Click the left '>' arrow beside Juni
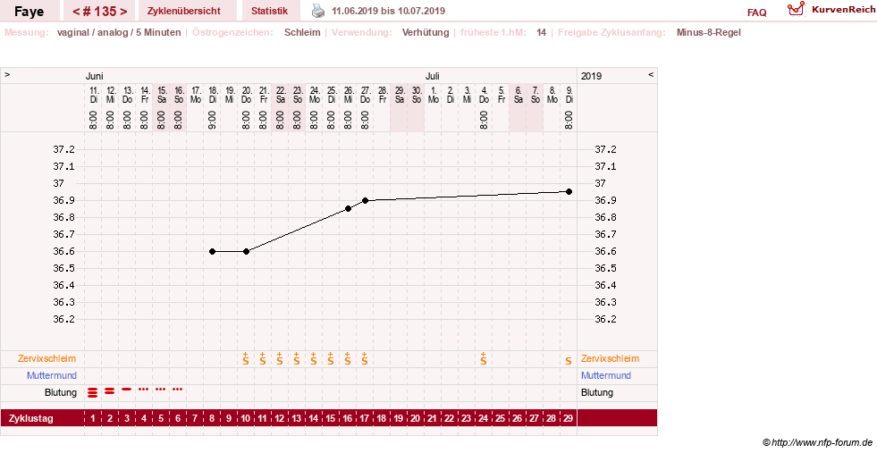 7,74
